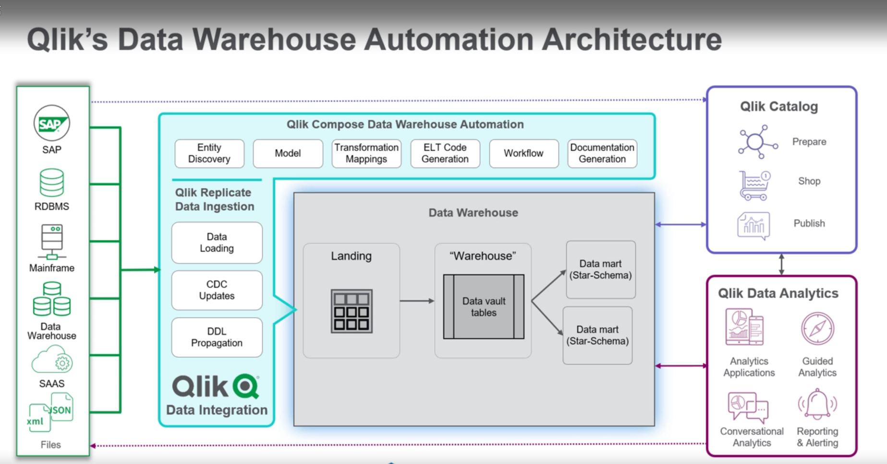Click the Publish label
The image size is (887, 464).
809,223
